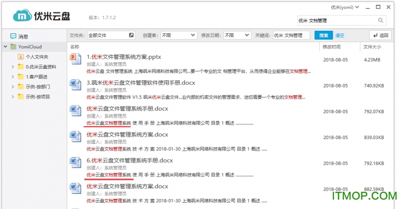
Task: Collapse the YomiCloud tree node
Action: (5, 47)
